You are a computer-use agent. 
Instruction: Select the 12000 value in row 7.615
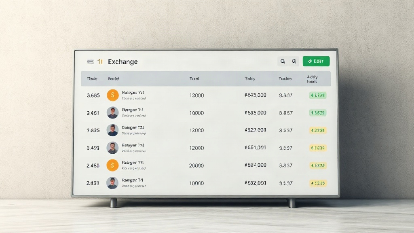click(x=196, y=131)
